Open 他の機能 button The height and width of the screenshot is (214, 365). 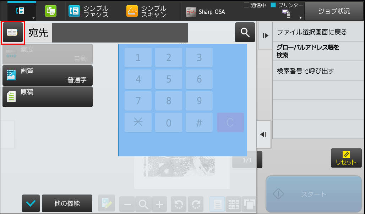(x=67, y=203)
